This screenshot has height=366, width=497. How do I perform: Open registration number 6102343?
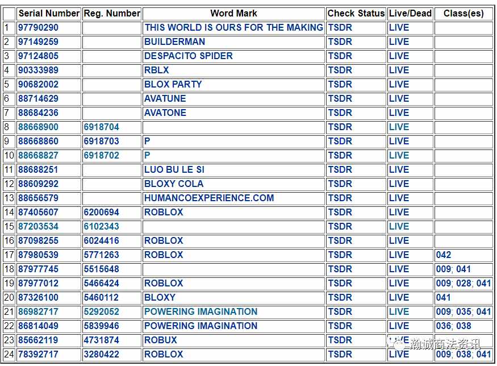102,226
